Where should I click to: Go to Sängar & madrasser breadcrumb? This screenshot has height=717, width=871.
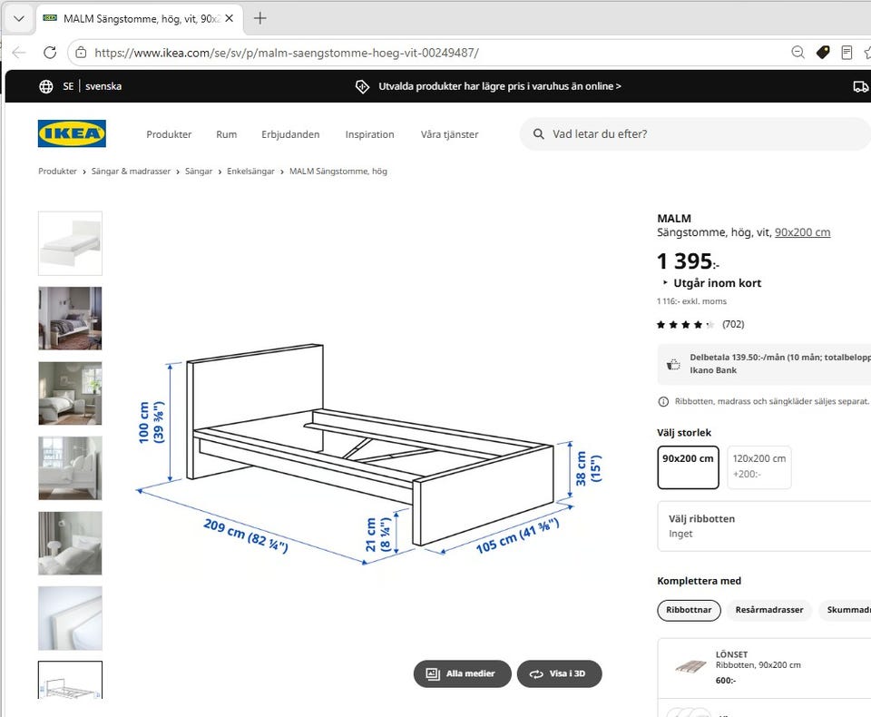[131, 172]
